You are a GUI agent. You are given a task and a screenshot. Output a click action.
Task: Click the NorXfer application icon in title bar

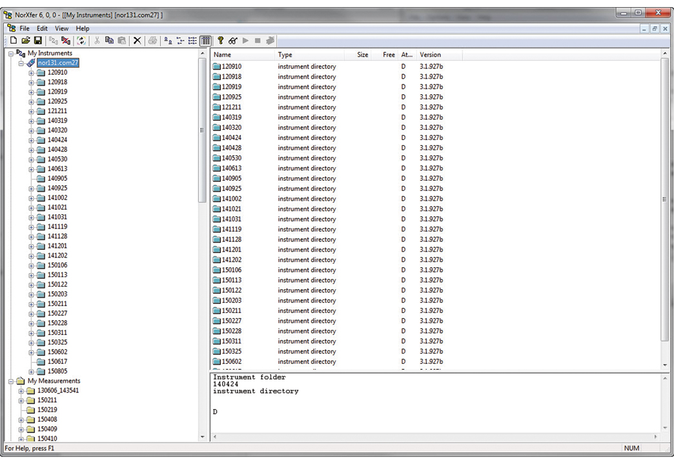(8, 15)
